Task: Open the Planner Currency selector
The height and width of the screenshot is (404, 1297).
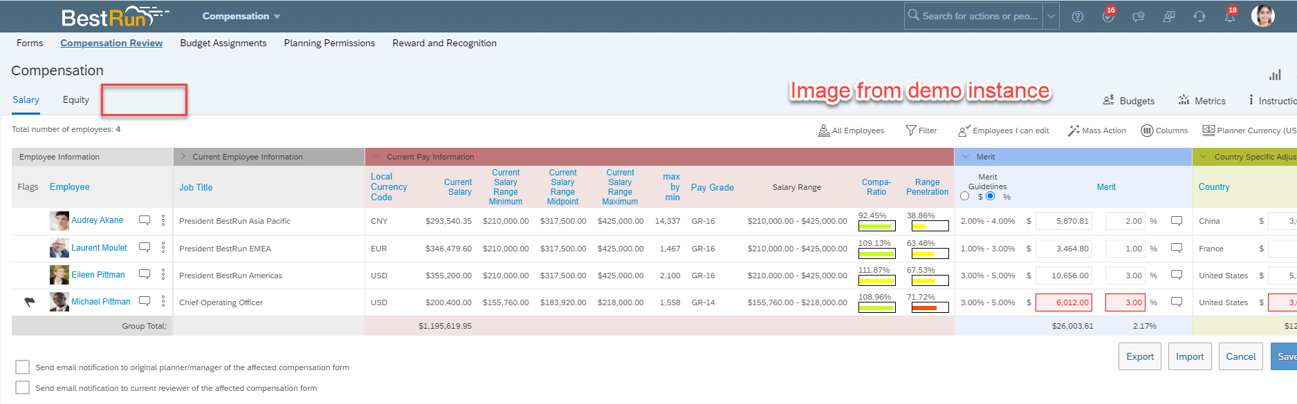Action: (x=1249, y=131)
